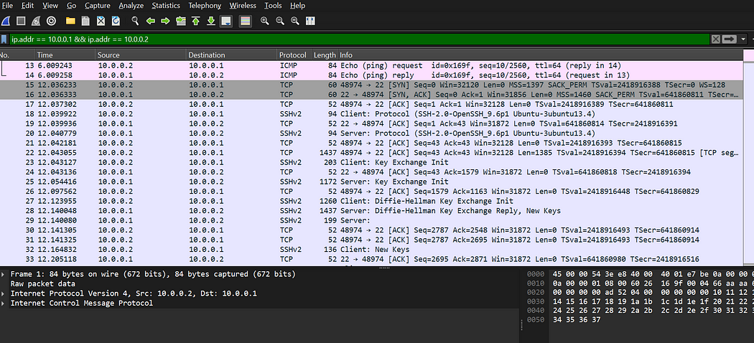Image resolution: width=754 pixels, height=343 pixels.
Task: Apply the display filter arrow
Action: pyautogui.click(x=730, y=39)
